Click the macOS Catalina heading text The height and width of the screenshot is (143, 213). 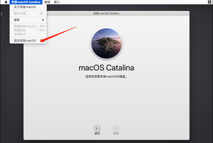click(106, 68)
